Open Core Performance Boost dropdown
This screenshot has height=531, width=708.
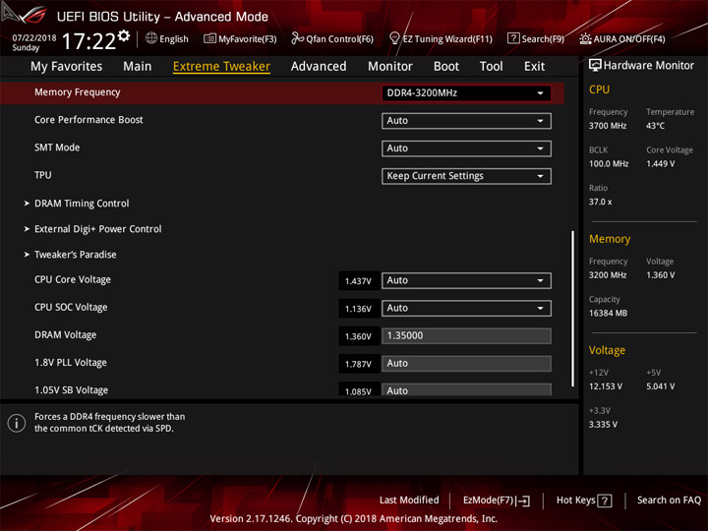(466, 121)
